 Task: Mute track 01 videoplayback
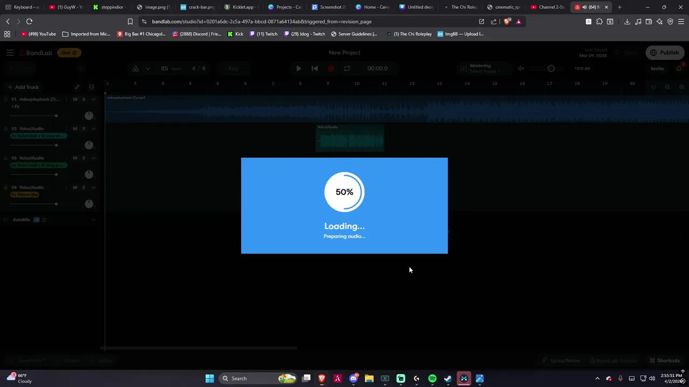(75, 99)
